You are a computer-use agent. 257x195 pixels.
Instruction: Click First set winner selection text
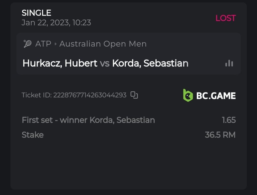[88, 120]
